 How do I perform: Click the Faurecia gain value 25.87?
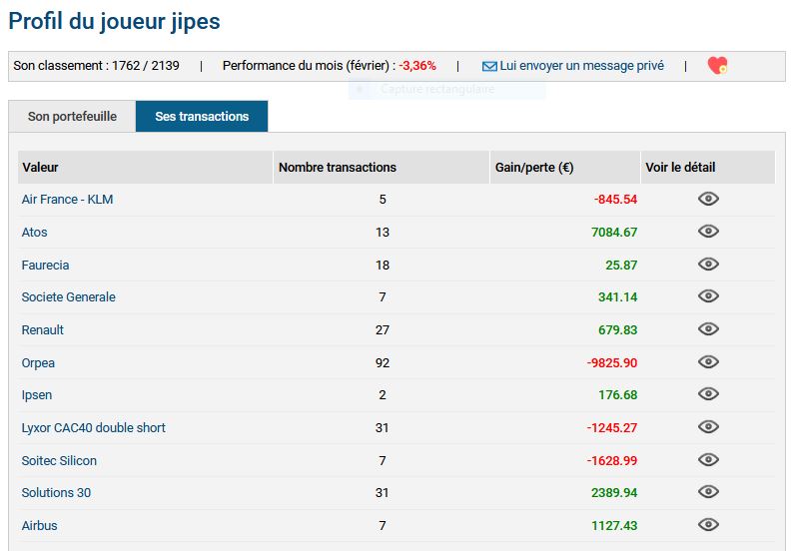coord(621,265)
